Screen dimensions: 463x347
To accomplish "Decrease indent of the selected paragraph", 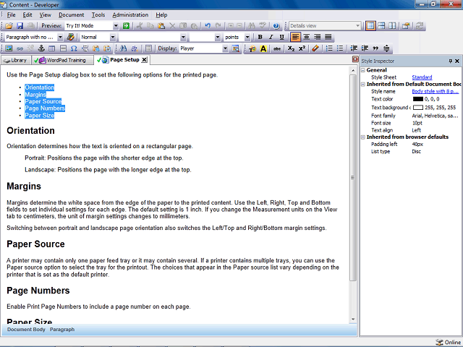I will click(354, 48).
